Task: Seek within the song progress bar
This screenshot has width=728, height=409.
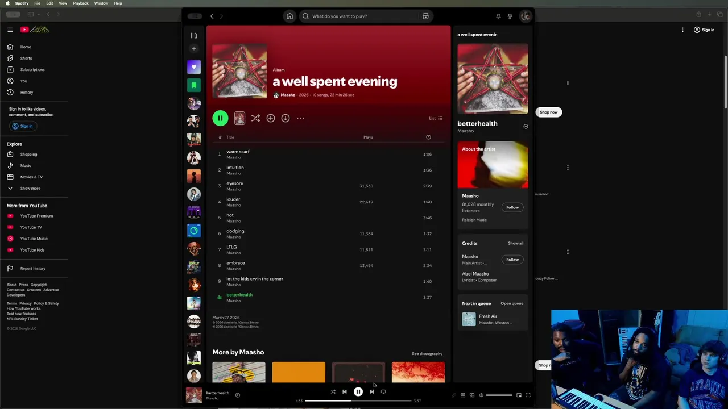Action: click(x=358, y=400)
